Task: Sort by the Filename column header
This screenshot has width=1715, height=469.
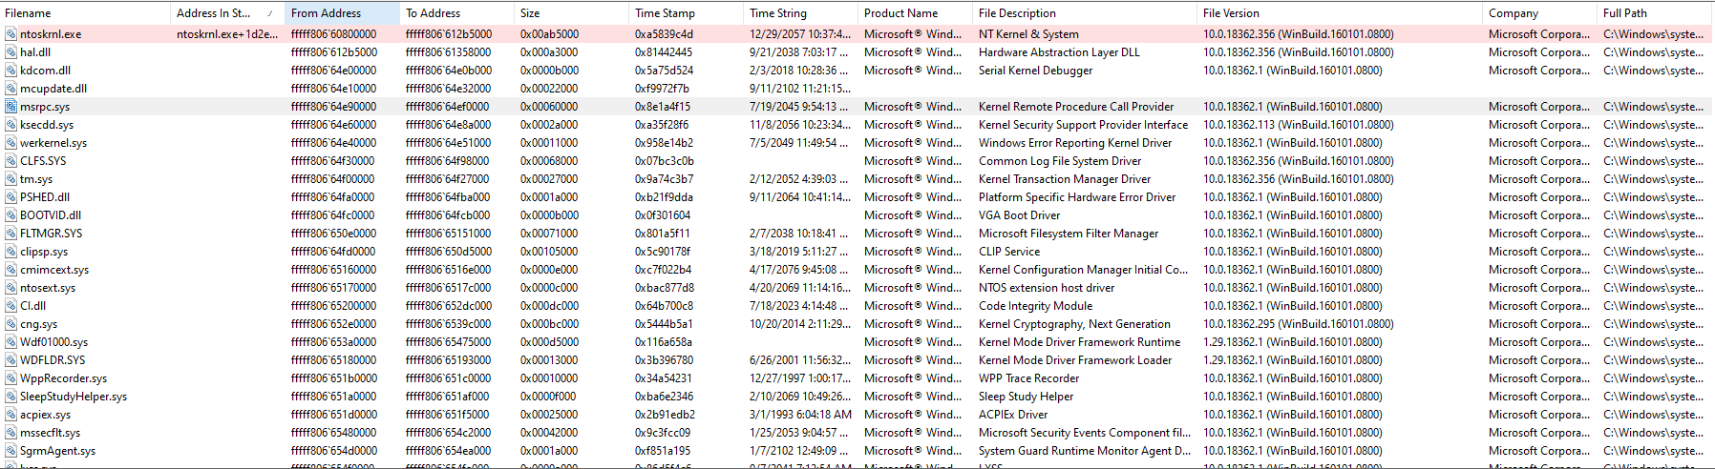Action: coord(86,13)
